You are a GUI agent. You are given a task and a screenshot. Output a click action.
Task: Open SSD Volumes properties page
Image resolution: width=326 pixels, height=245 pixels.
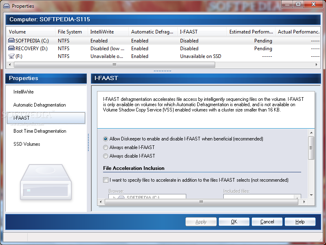point(27,144)
